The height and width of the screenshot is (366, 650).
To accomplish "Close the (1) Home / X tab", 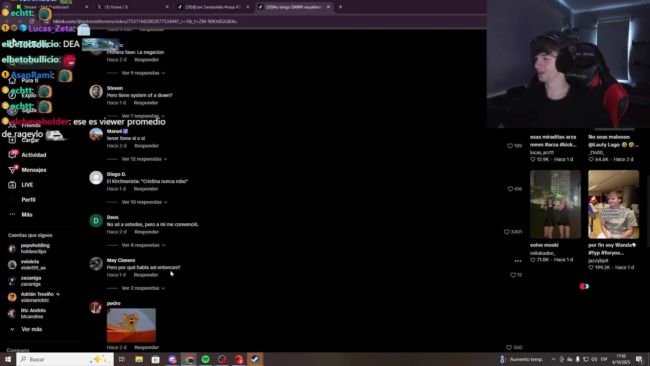I will pos(167,7).
